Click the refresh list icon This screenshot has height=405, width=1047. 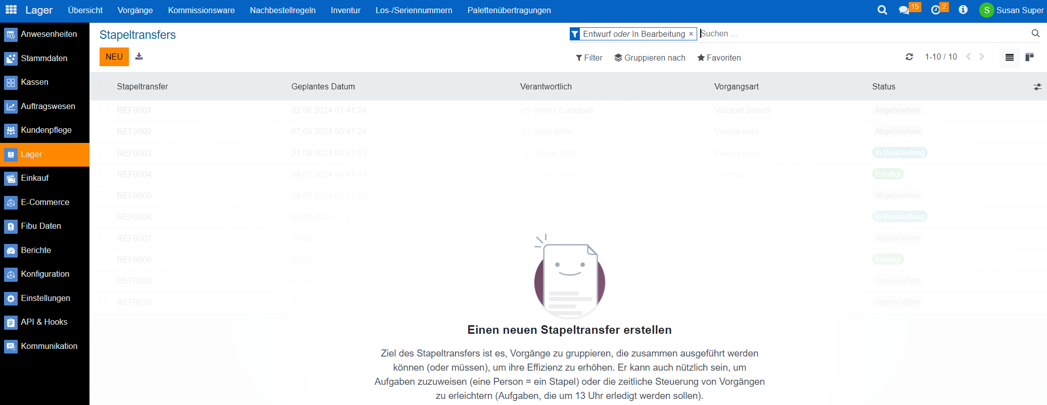coord(909,57)
